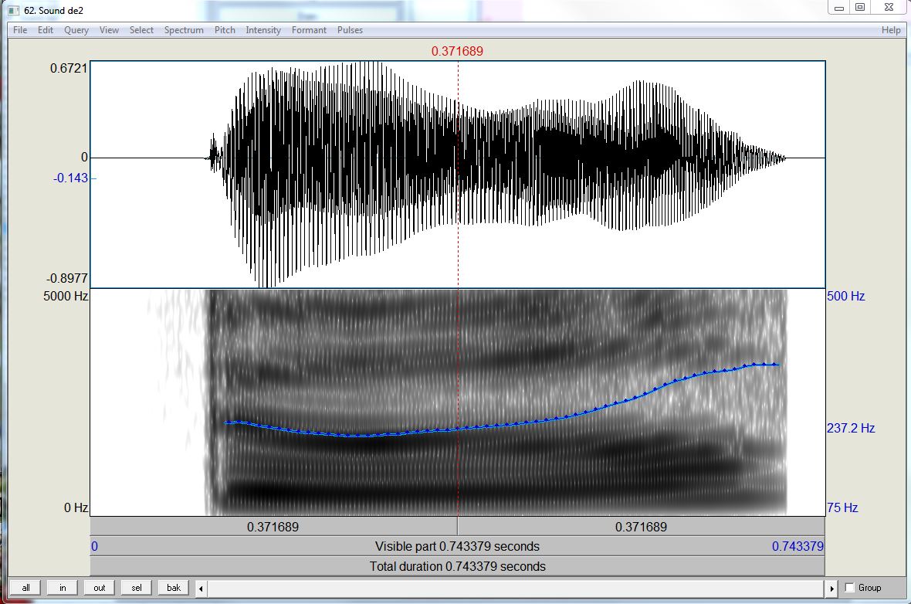Open the Query menu
Viewport: 911px width, 604px height.
(76, 30)
